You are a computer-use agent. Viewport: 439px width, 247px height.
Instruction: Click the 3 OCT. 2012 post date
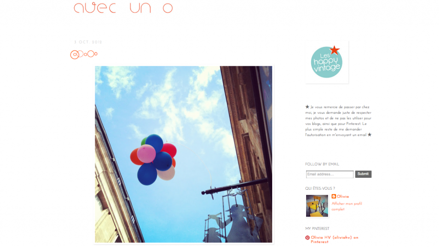(88, 42)
